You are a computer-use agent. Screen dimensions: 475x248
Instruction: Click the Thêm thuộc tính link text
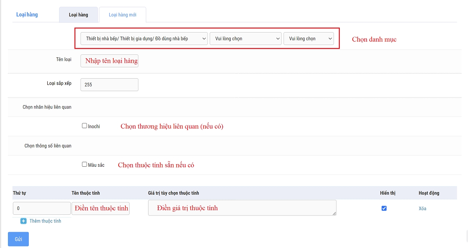coord(45,221)
